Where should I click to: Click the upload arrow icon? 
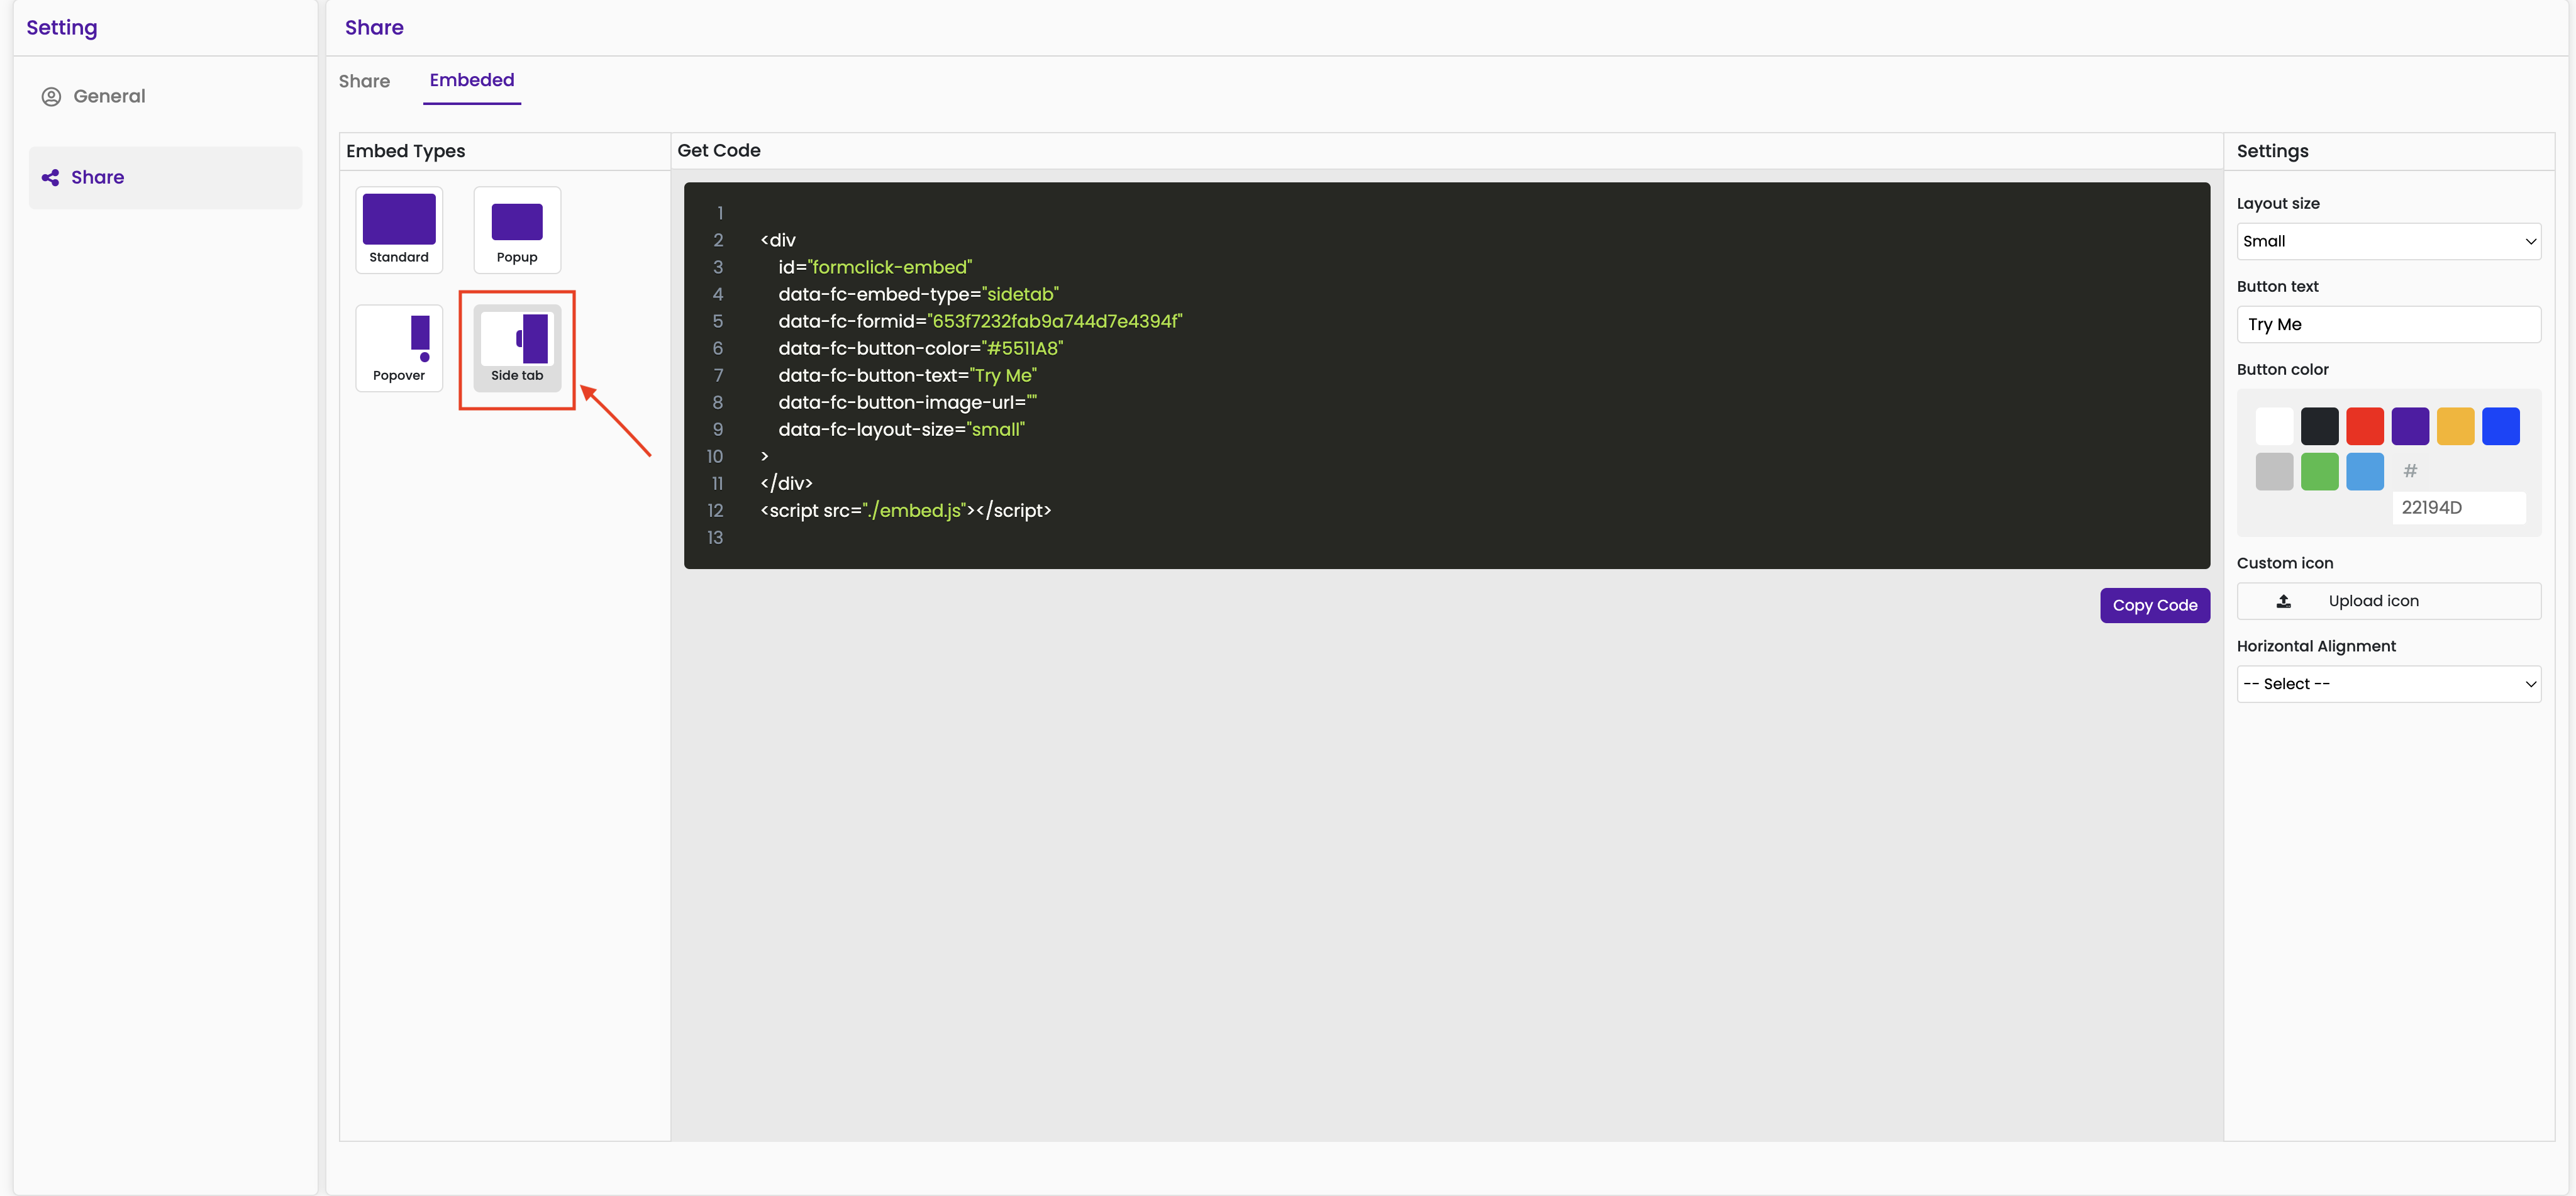2283,601
